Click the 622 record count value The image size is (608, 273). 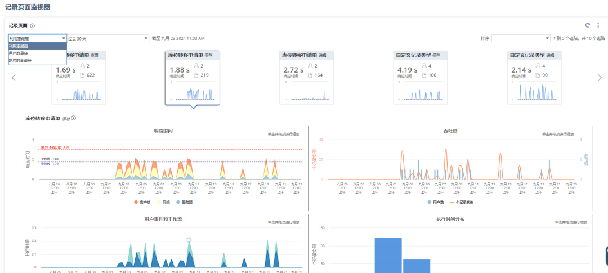coord(91,75)
